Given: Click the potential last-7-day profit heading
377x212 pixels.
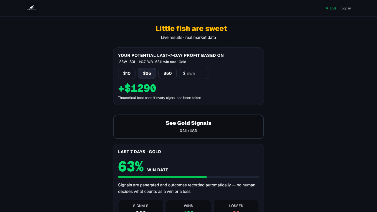Looking at the screenshot, I should 171,55.
